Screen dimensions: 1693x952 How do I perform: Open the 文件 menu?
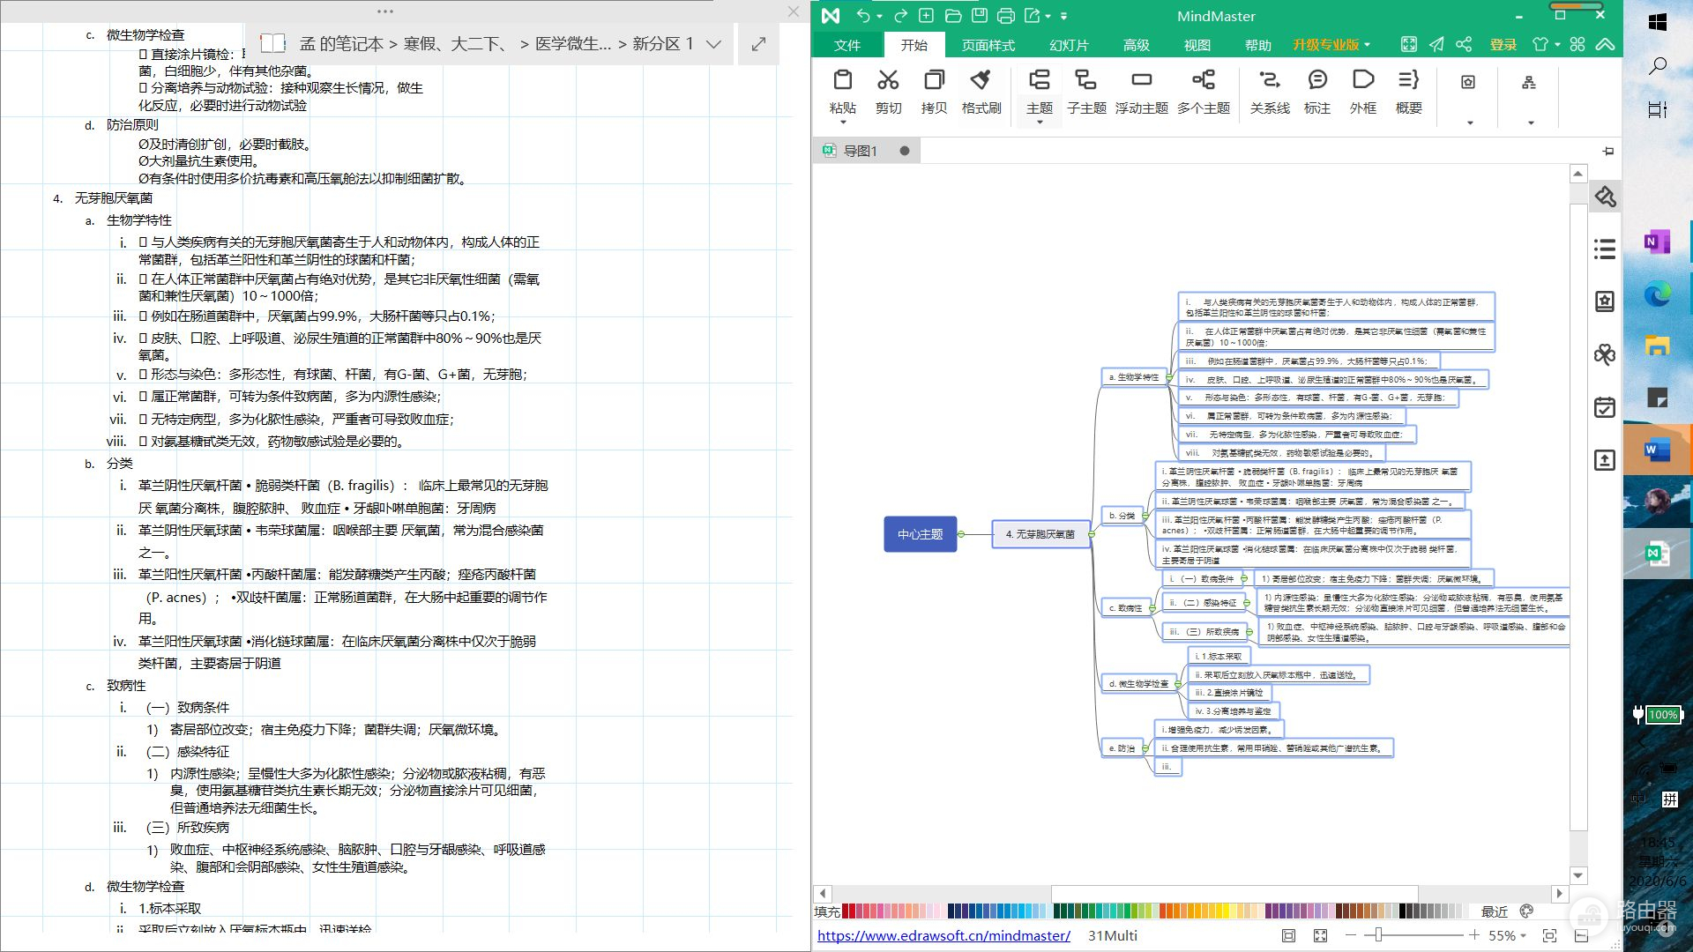coord(846,45)
